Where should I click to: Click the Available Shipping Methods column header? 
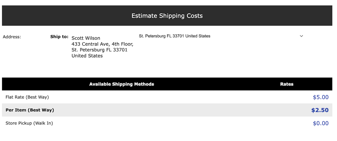tap(122, 84)
